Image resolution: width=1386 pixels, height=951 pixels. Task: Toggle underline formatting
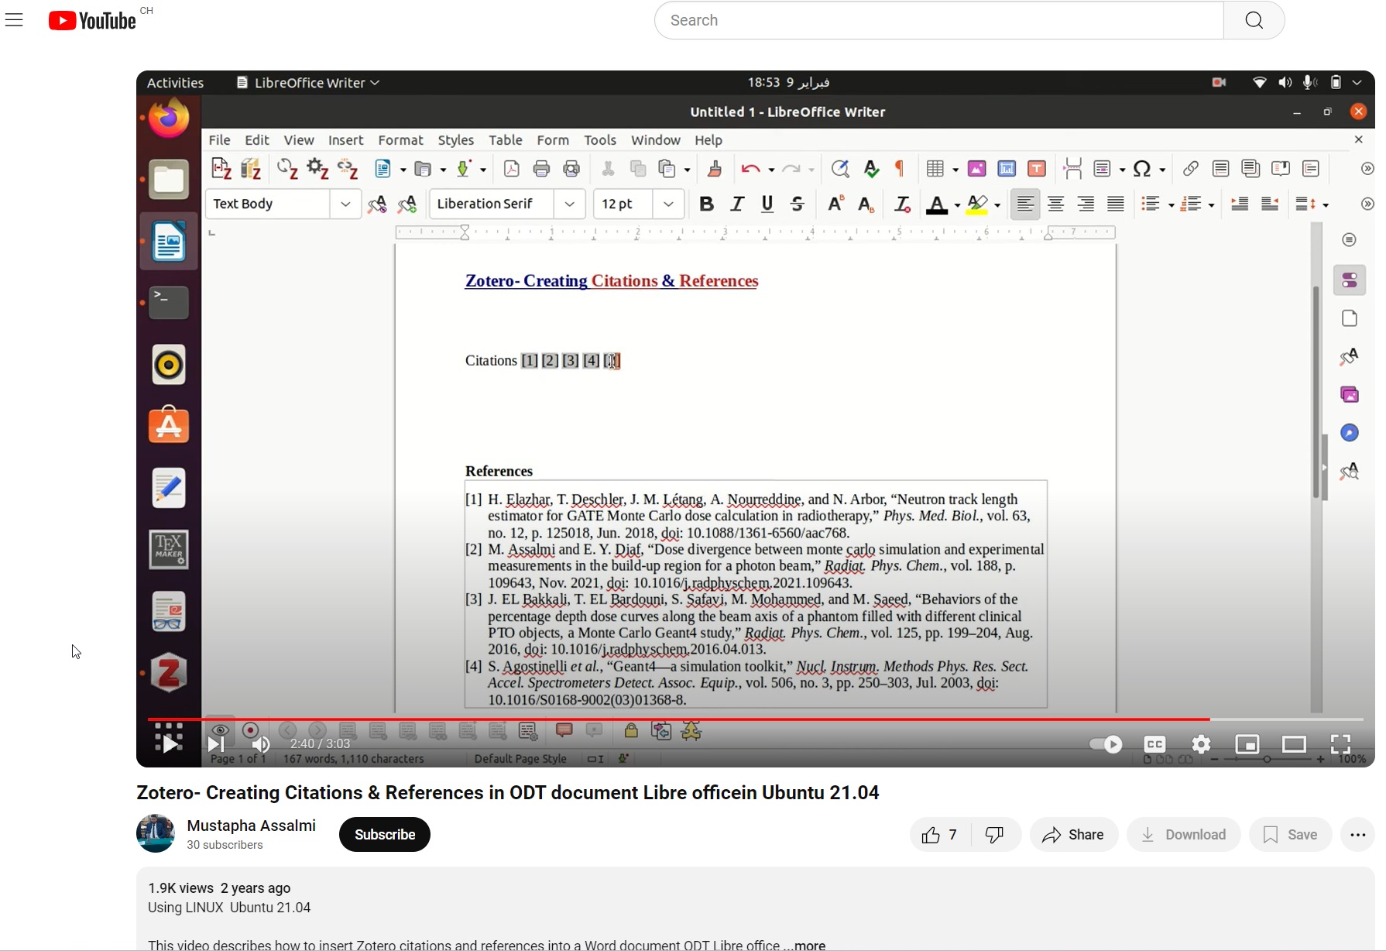767,204
